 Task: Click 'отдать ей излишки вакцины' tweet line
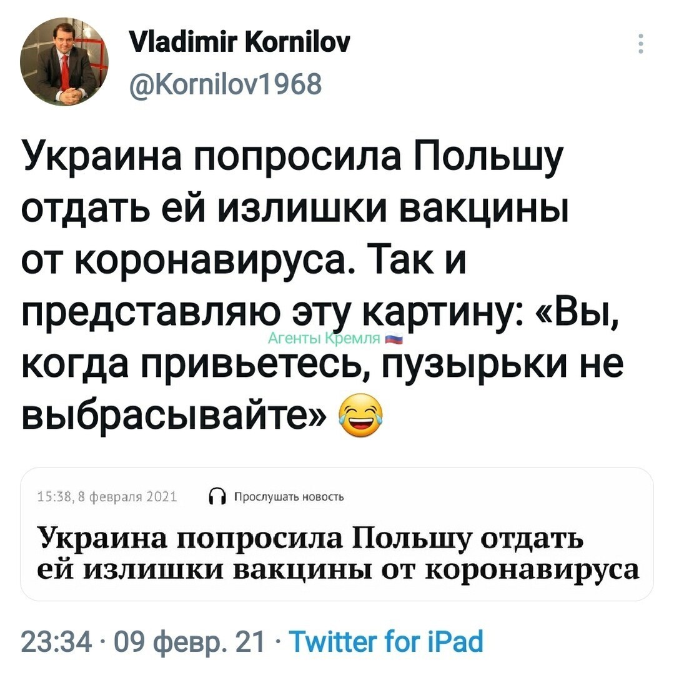click(x=295, y=209)
